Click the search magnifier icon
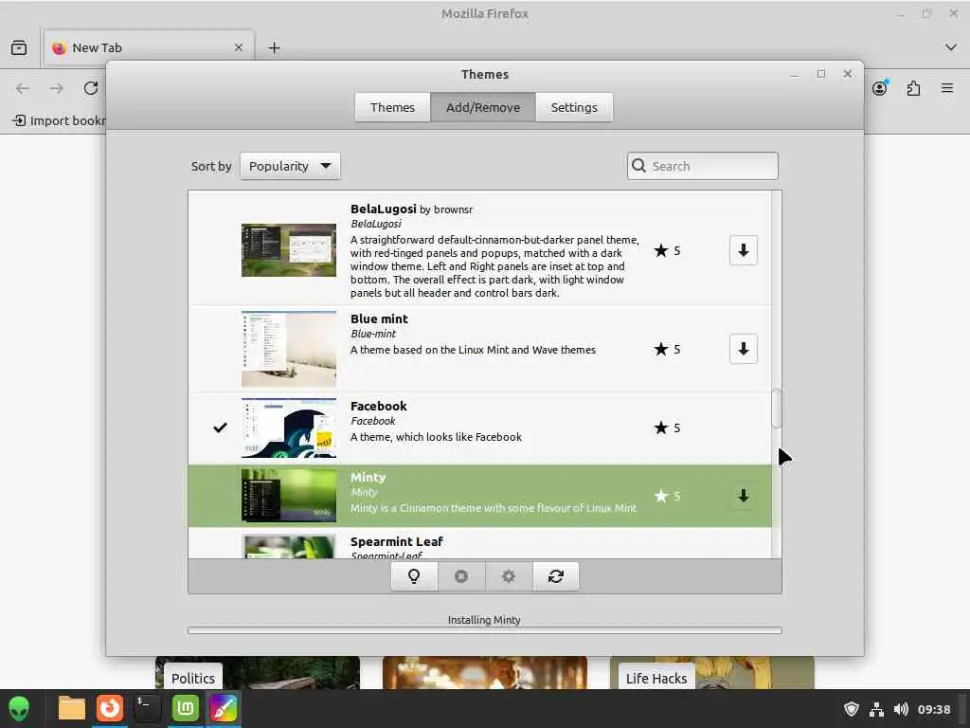This screenshot has width=970, height=728. tap(639, 166)
